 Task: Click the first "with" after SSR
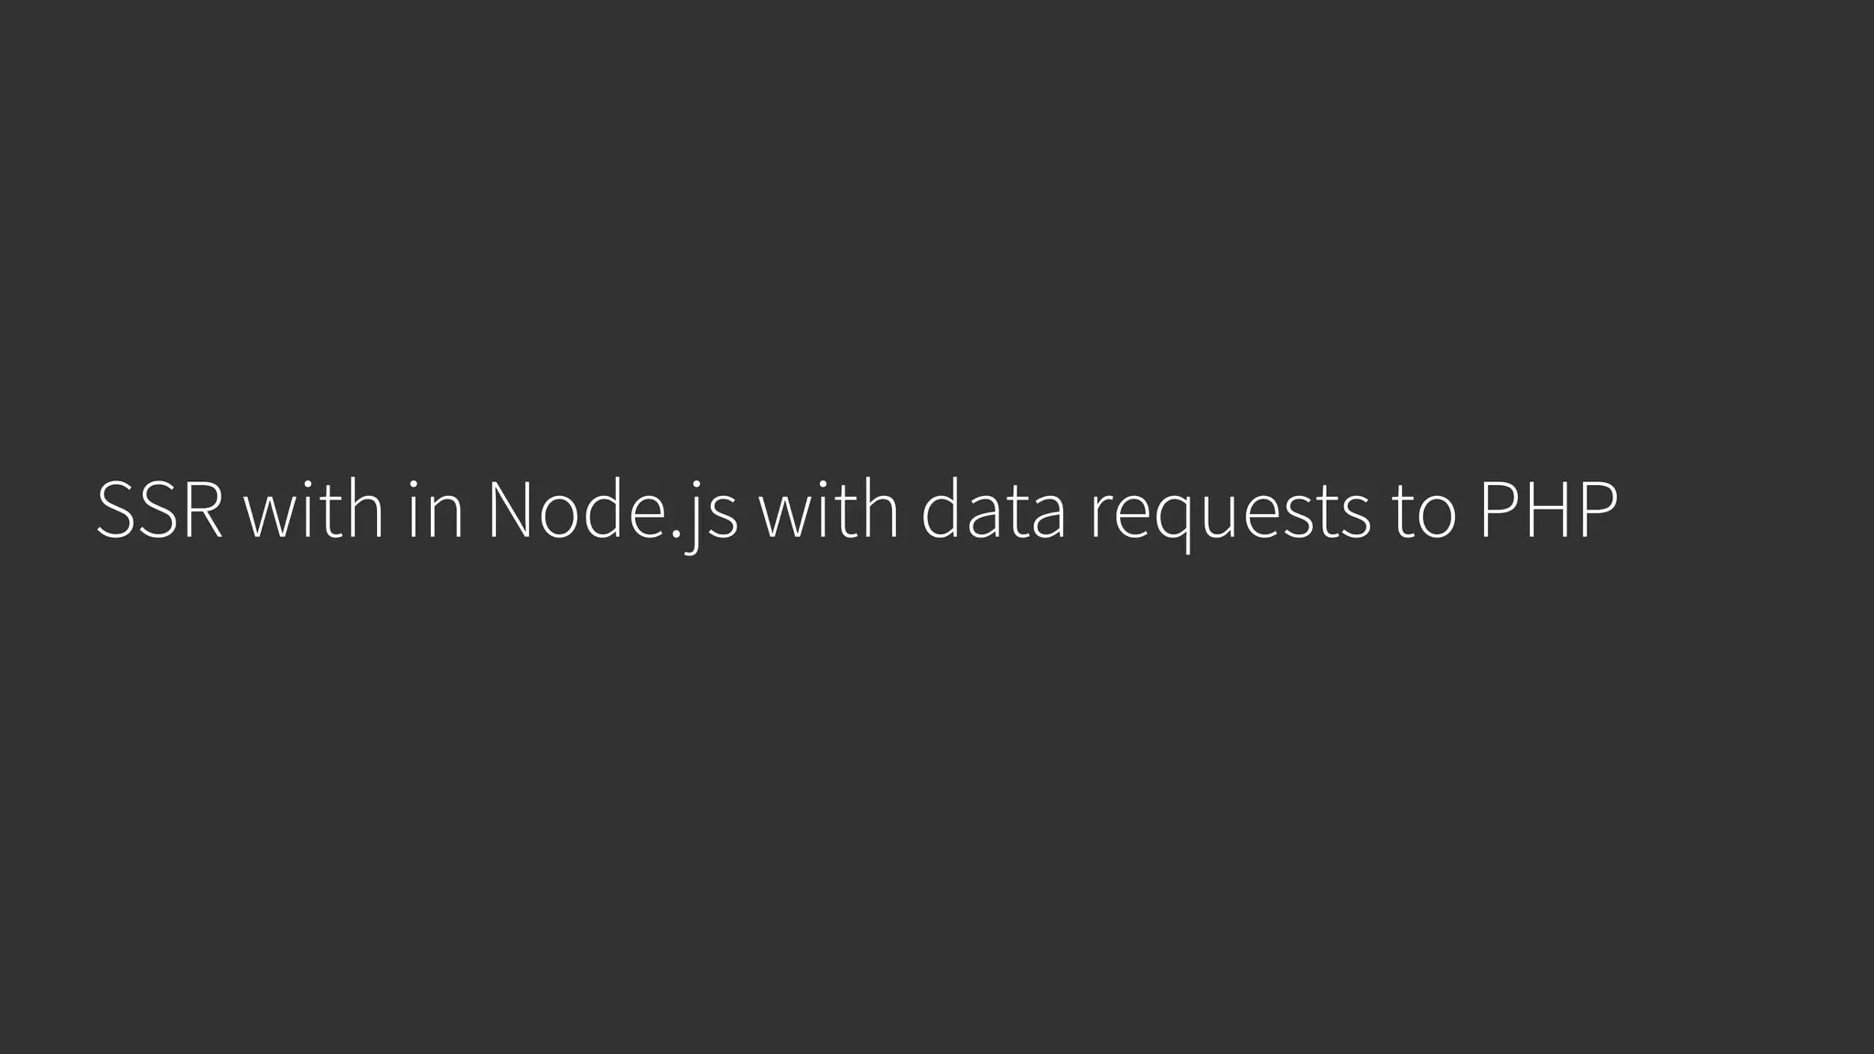pos(313,511)
